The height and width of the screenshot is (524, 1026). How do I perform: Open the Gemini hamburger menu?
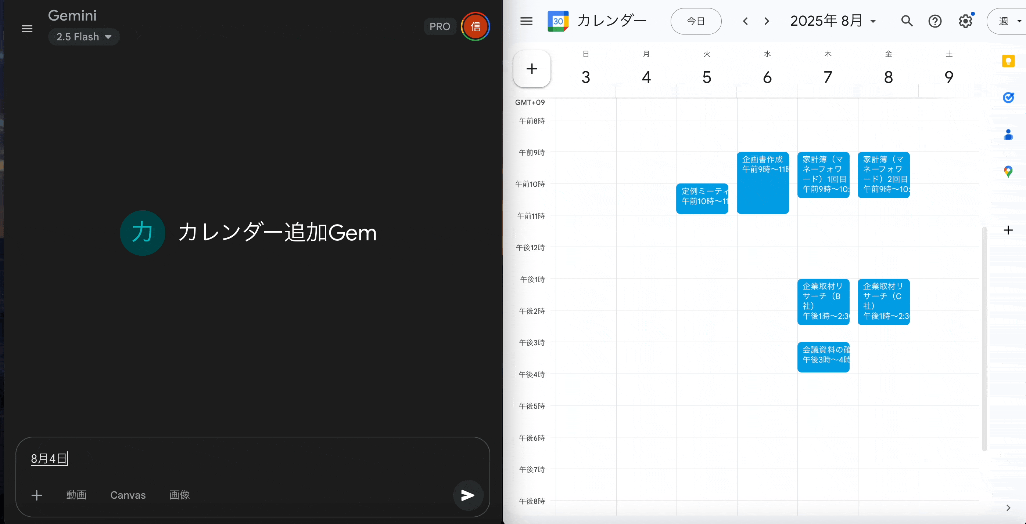(x=27, y=29)
